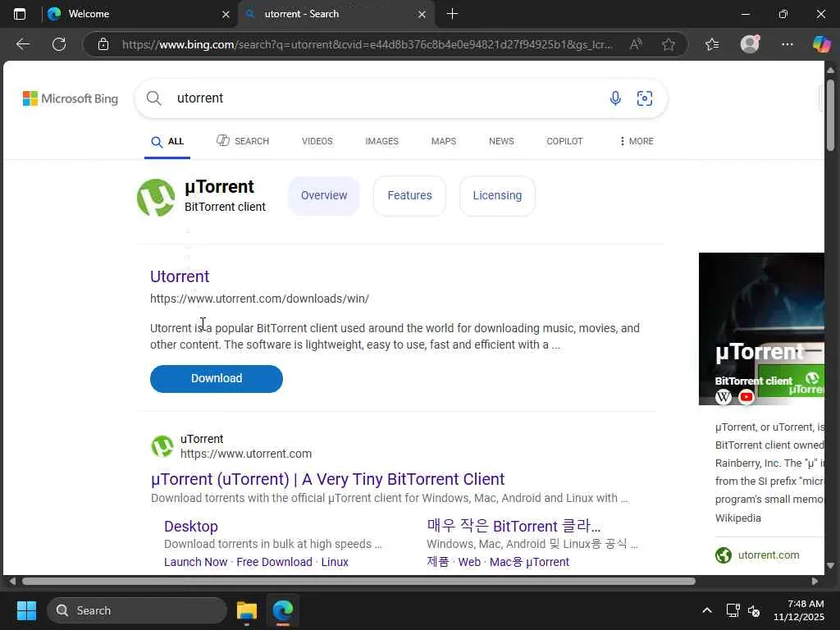
Task: Open the tab actions menu icon
Action: 20,14
